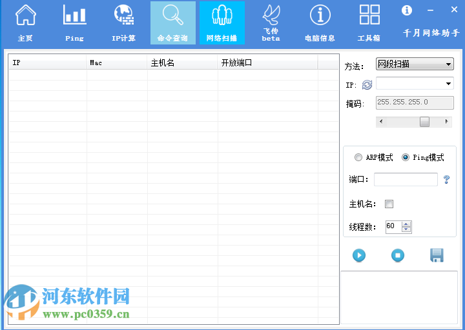Click the log output box below buttons

(399, 297)
